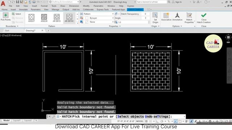Click the hatch pattern scale stepper arrows
The width and height of the screenshot is (232, 130).
pos(149,22)
